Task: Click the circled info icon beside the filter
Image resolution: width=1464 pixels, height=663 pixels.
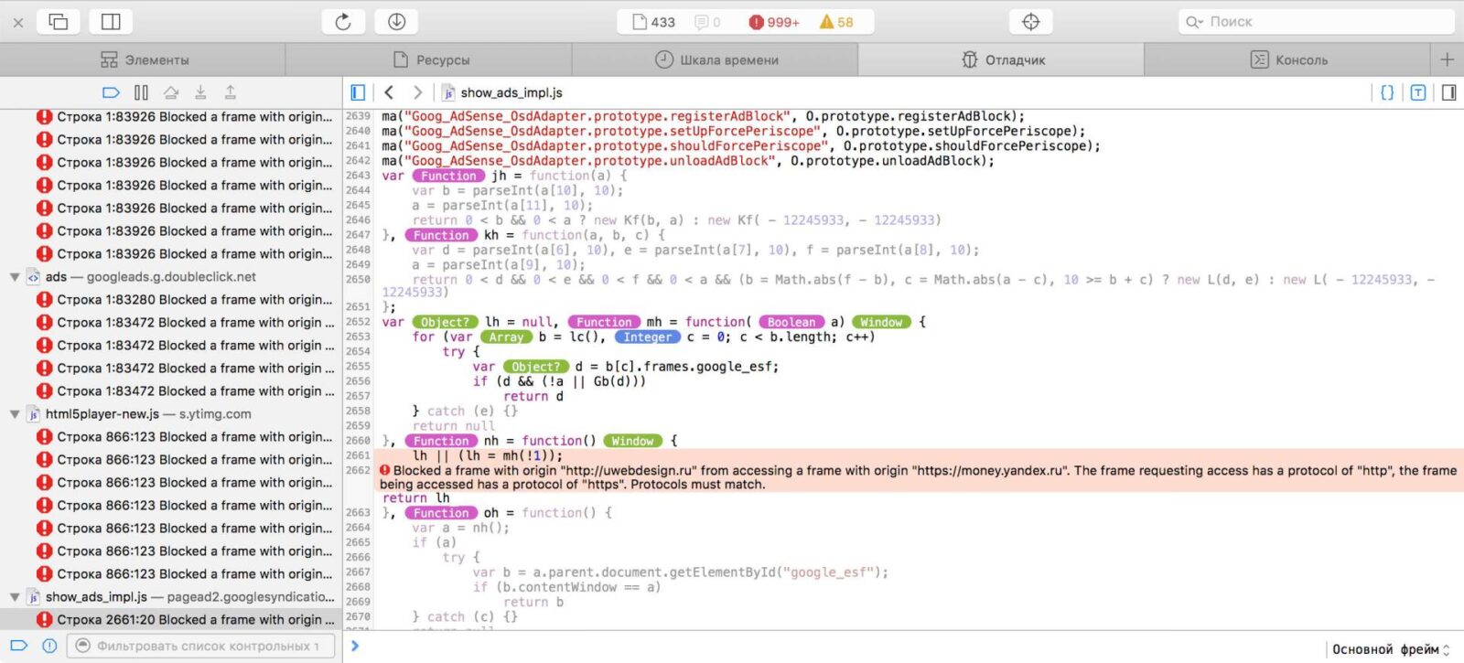Action: click(49, 646)
